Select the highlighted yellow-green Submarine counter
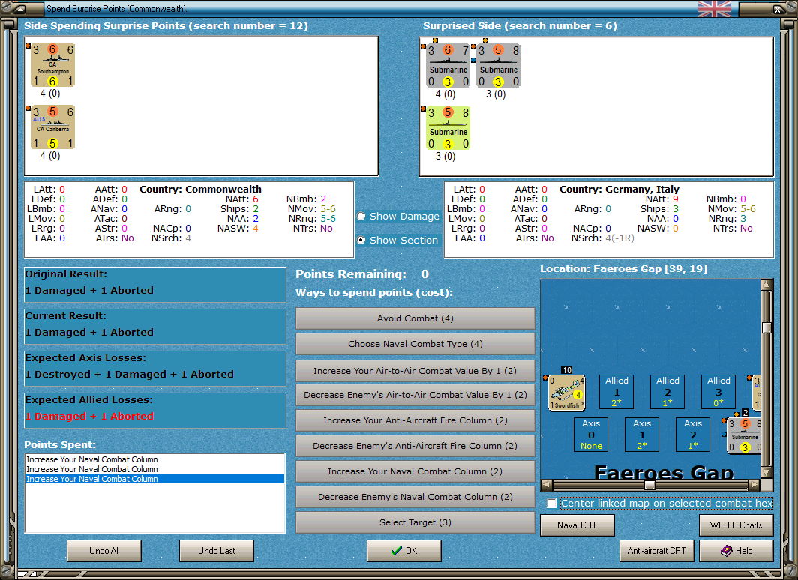This screenshot has height=580, width=798. click(x=448, y=128)
